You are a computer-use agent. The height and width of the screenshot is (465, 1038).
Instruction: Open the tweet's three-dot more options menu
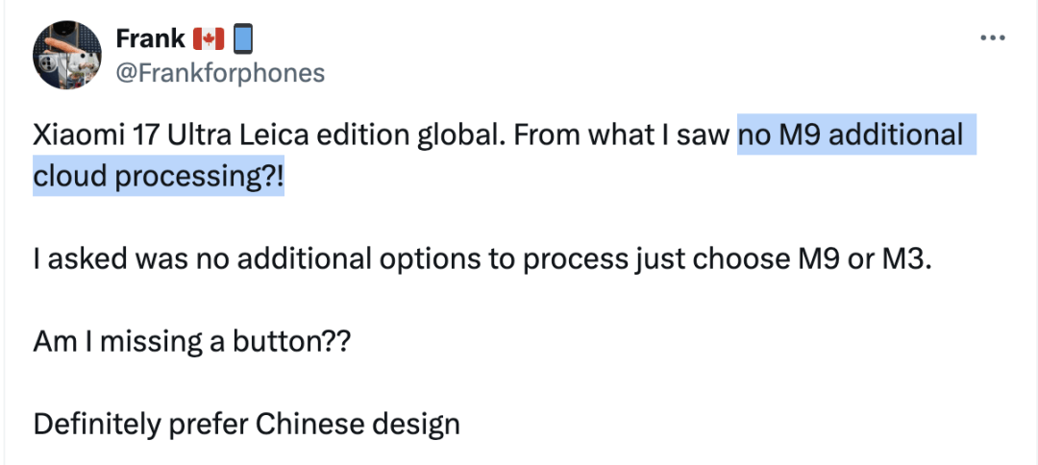click(992, 38)
